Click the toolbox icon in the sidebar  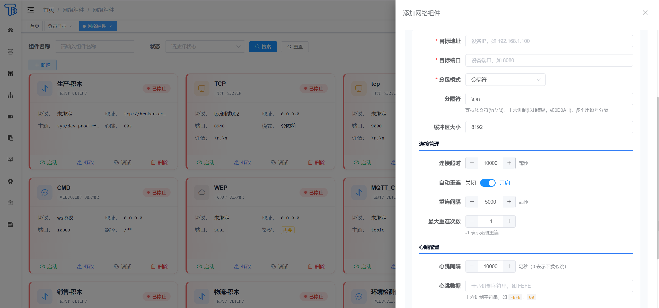click(10, 203)
